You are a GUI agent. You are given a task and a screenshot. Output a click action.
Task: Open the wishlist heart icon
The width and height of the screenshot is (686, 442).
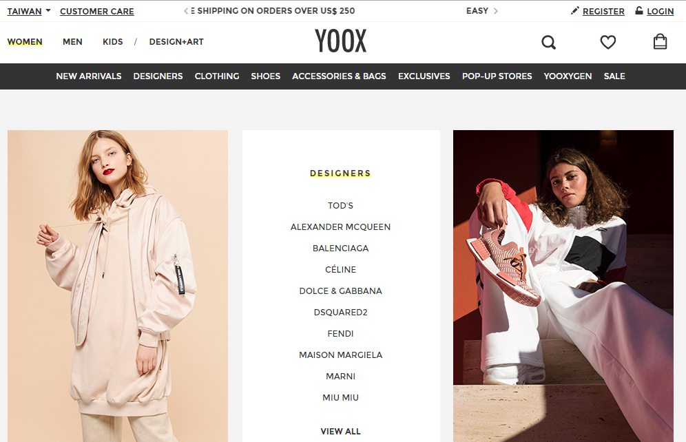coord(607,42)
